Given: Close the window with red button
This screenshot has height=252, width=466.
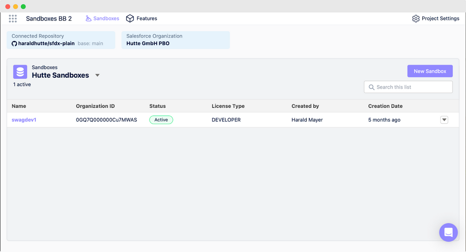Looking at the screenshot, I should click(x=8, y=7).
